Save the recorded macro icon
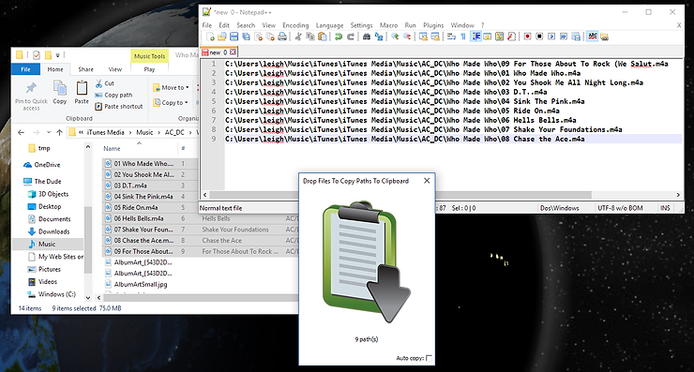This screenshot has width=694, height=372. [x=576, y=37]
